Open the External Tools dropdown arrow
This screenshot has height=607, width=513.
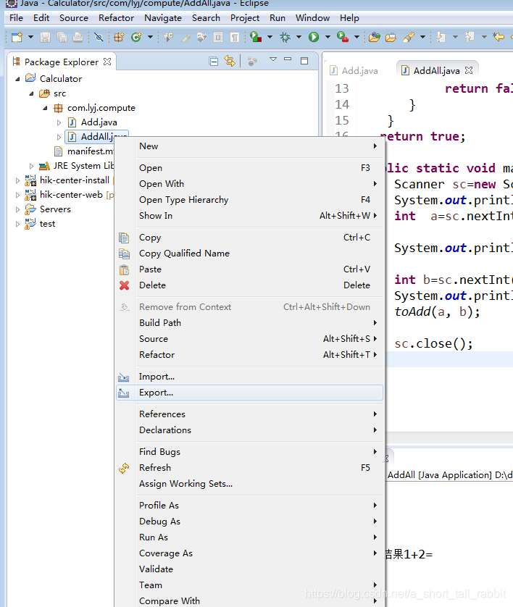click(x=356, y=37)
